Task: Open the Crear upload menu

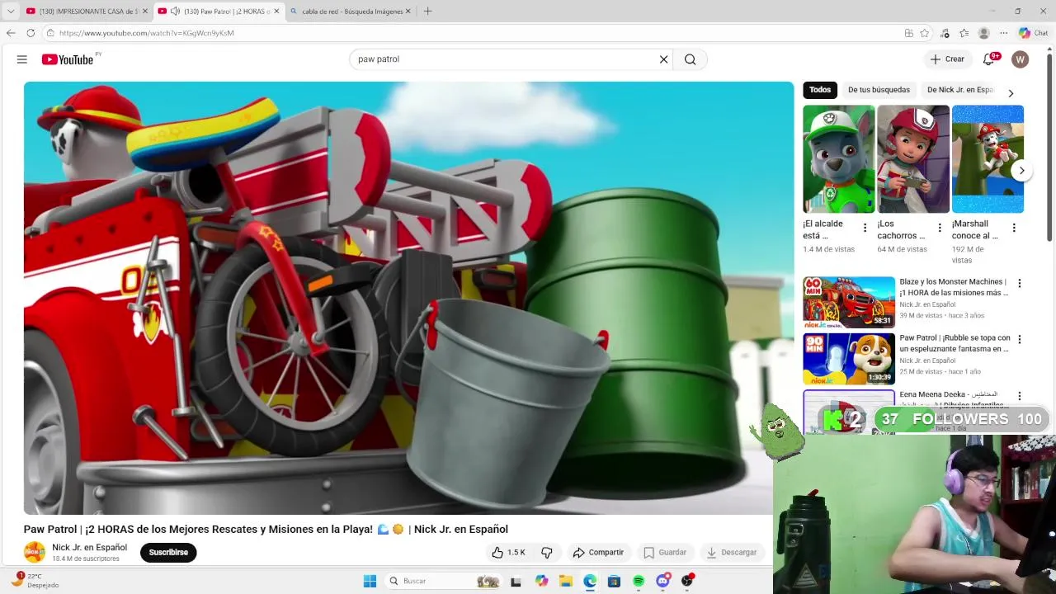Action: coord(947,59)
